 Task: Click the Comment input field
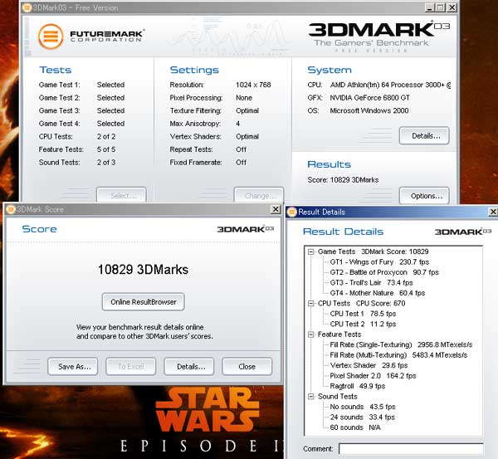tap(412, 449)
